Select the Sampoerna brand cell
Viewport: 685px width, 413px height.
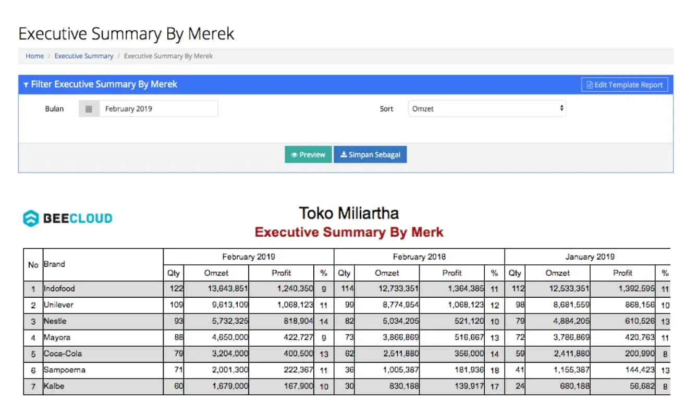[103, 370]
